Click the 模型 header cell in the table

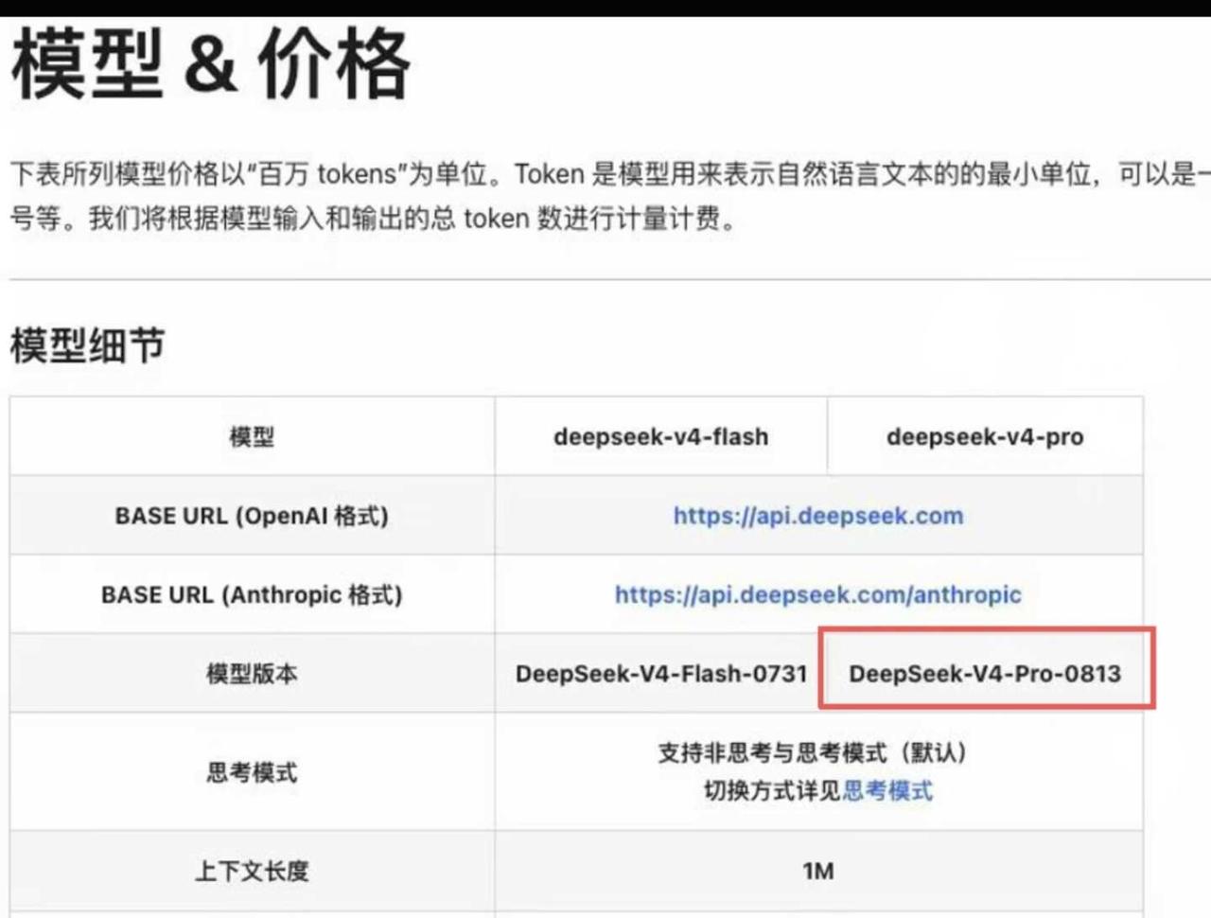tap(252, 436)
